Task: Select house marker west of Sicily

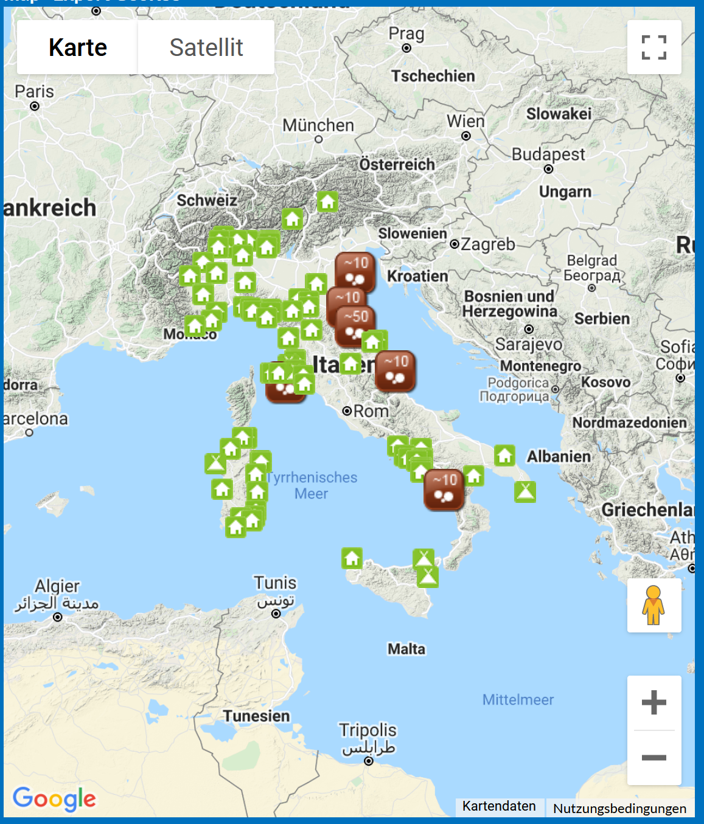Action: (x=352, y=558)
